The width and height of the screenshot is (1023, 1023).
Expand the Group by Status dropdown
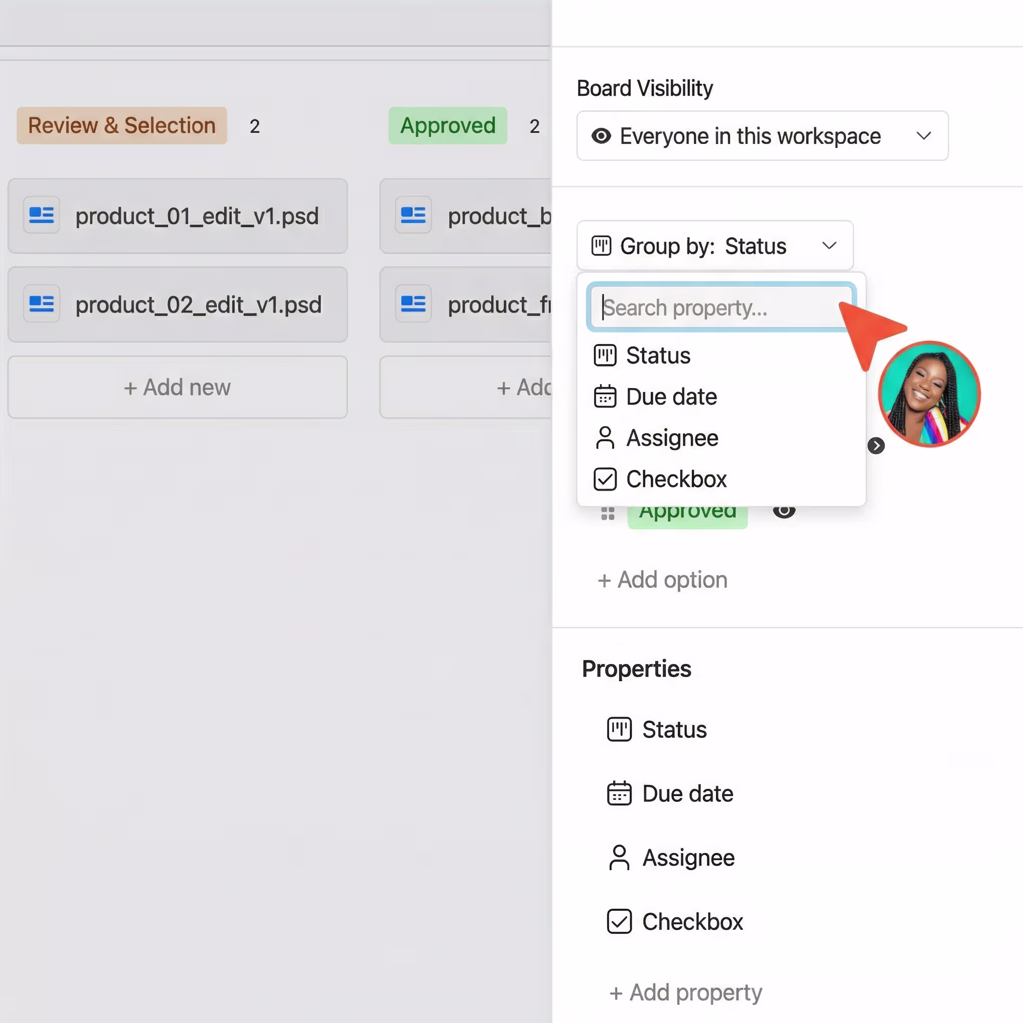click(714, 246)
